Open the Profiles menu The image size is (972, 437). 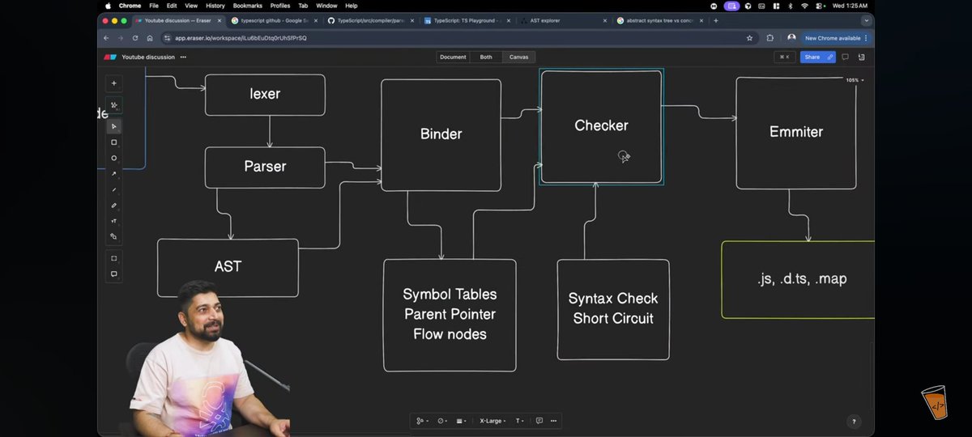280,6
